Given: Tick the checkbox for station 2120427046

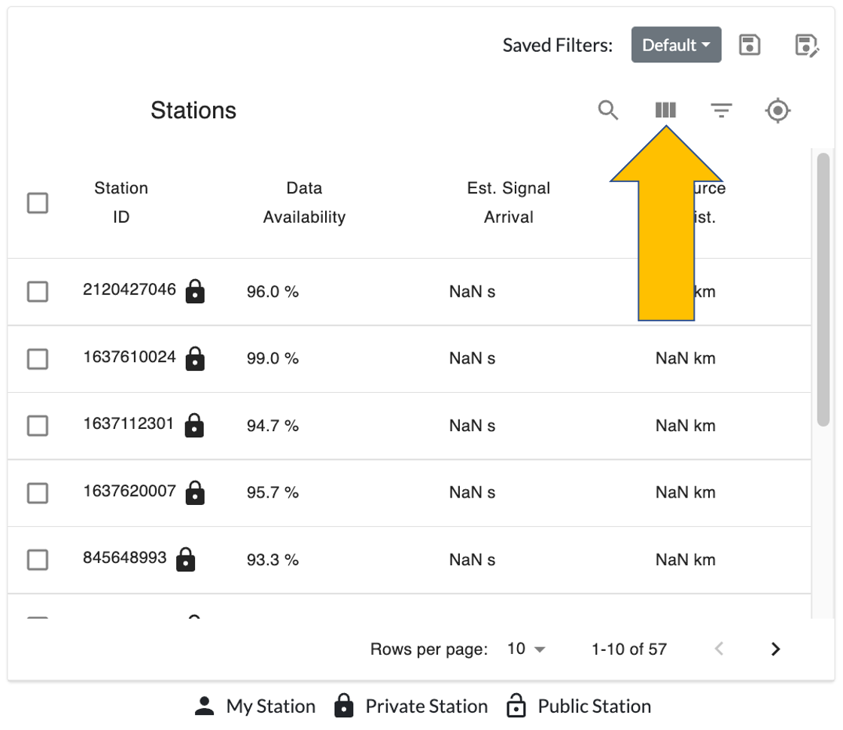Looking at the screenshot, I should (38, 291).
